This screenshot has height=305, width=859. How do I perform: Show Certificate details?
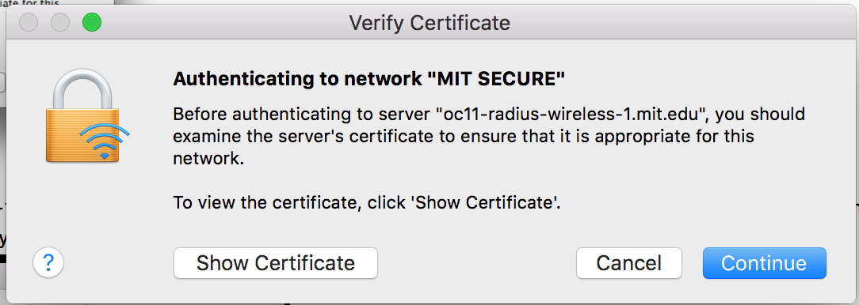click(276, 263)
